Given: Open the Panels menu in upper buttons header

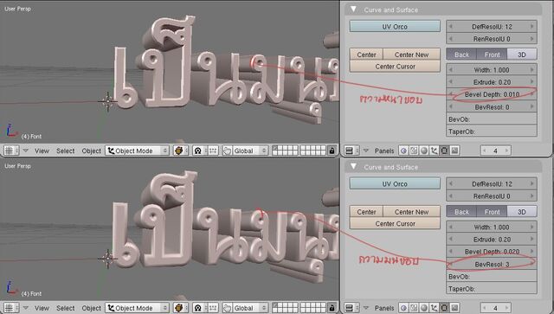Looking at the screenshot, I should [x=384, y=151].
